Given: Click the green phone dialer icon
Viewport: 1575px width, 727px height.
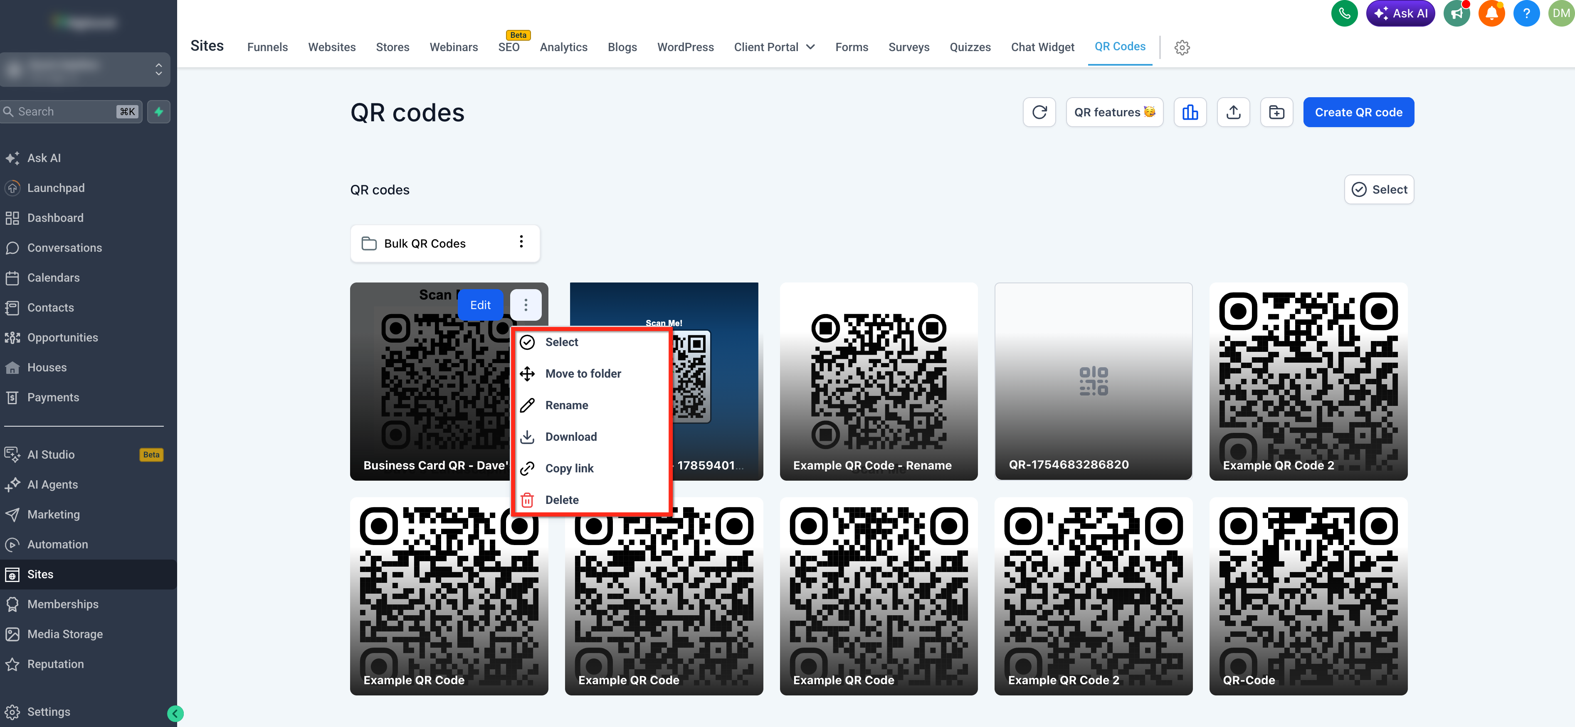Looking at the screenshot, I should pyautogui.click(x=1344, y=13).
